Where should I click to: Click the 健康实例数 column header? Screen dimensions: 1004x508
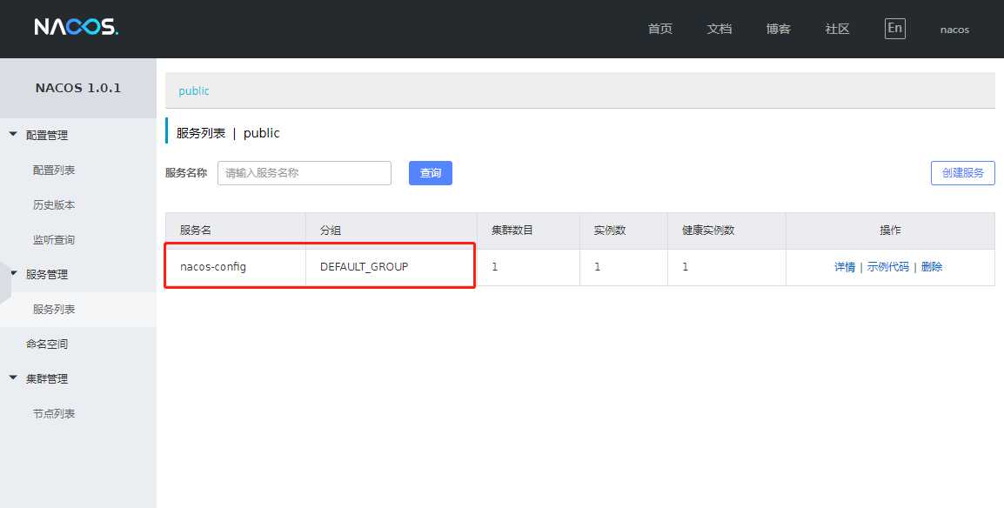coord(726,231)
